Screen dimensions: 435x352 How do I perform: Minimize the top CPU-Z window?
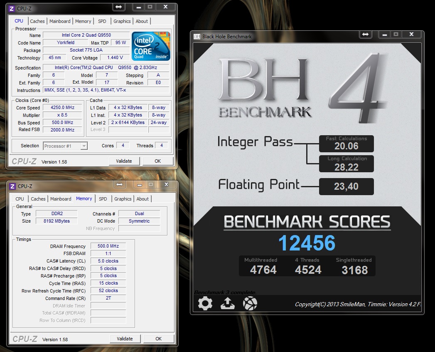click(x=138, y=7)
